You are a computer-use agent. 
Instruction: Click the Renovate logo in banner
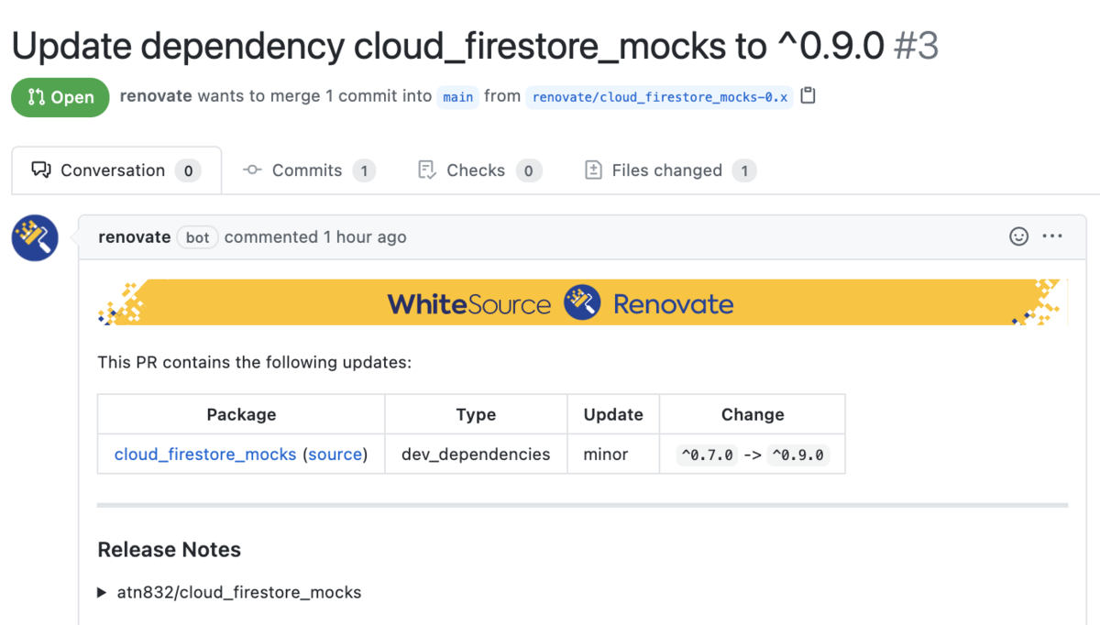[x=582, y=303]
